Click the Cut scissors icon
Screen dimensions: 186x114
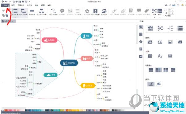pyautogui.click(x=3, y=11)
